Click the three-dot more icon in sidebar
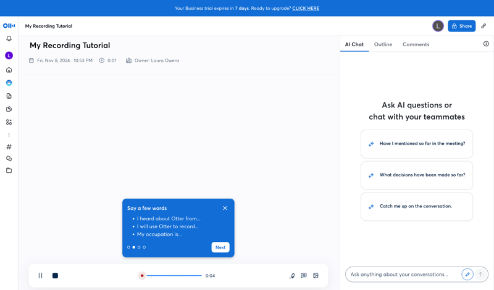The width and height of the screenshot is (494, 290). click(9, 135)
